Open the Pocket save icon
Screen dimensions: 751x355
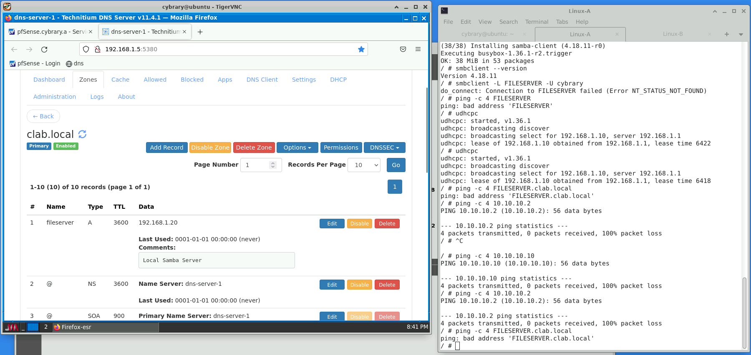tap(403, 49)
